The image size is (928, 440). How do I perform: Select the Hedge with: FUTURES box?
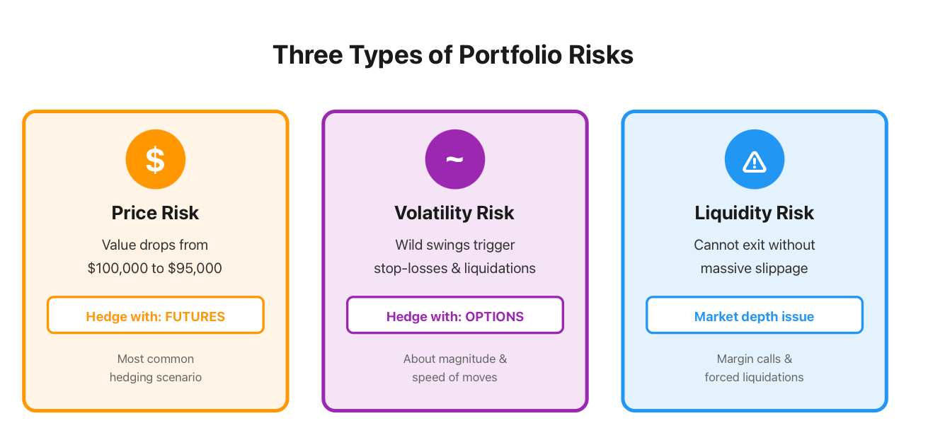[x=156, y=315]
